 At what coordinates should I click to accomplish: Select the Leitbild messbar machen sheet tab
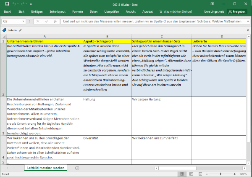(46, 168)
